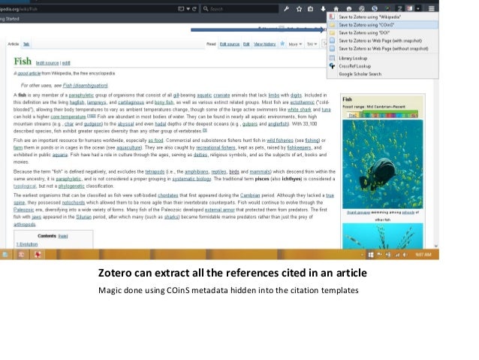The height and width of the screenshot is (360, 479).
Task: Open the chordates link
Action: point(167,195)
